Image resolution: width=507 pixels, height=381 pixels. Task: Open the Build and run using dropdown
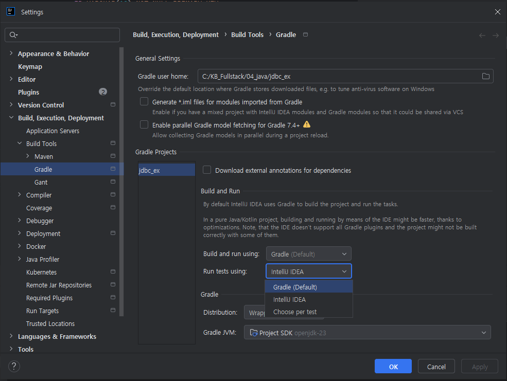308,254
